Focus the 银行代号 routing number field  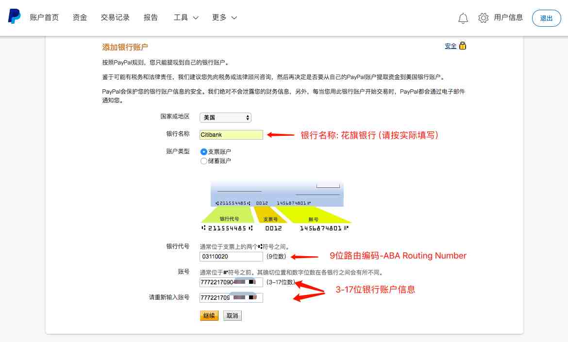click(231, 257)
